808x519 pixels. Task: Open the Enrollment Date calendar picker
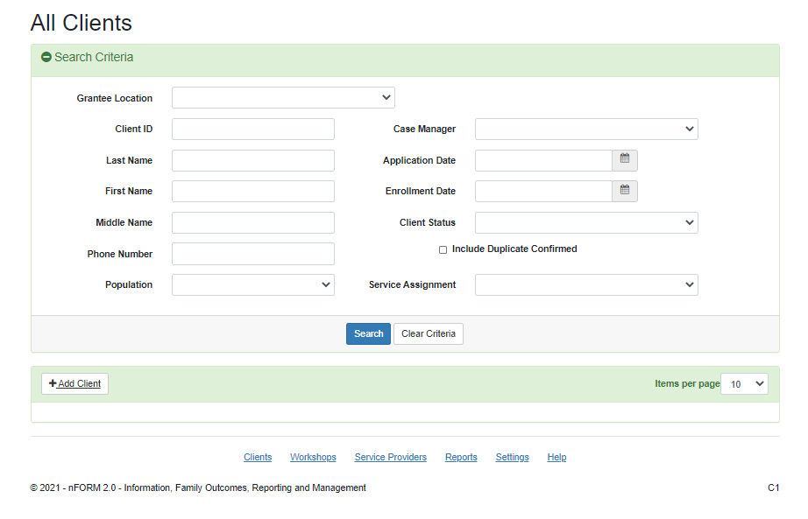(624, 191)
